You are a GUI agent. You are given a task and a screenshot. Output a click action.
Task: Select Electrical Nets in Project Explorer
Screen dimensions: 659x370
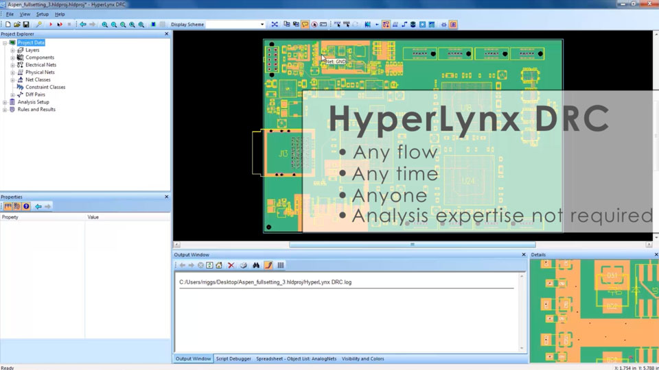pyautogui.click(x=41, y=65)
